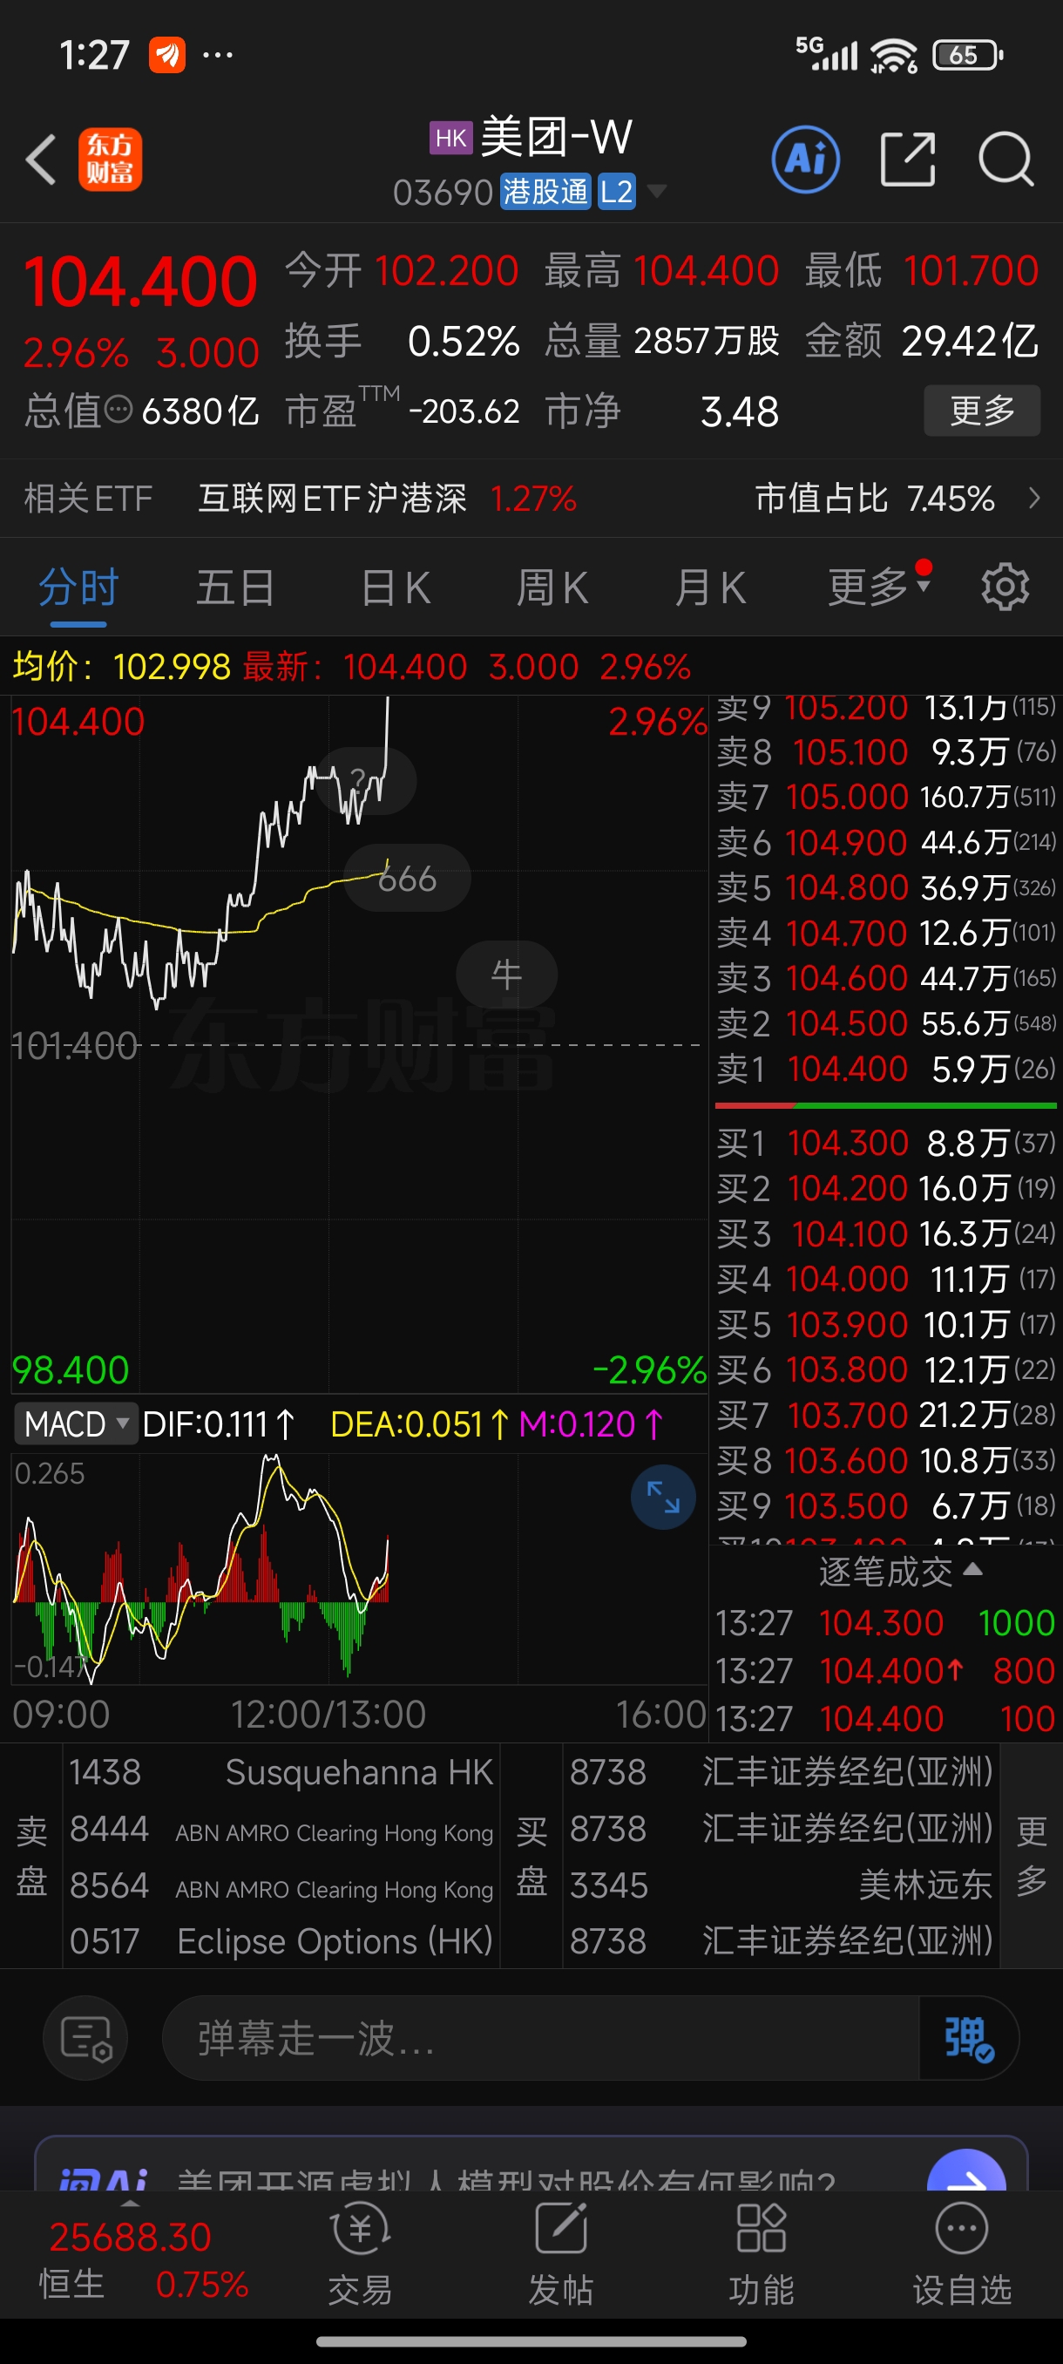The height and width of the screenshot is (2364, 1063).
Task: Tap the 13:27 104.400 800 trade
Action: pos(885,1670)
